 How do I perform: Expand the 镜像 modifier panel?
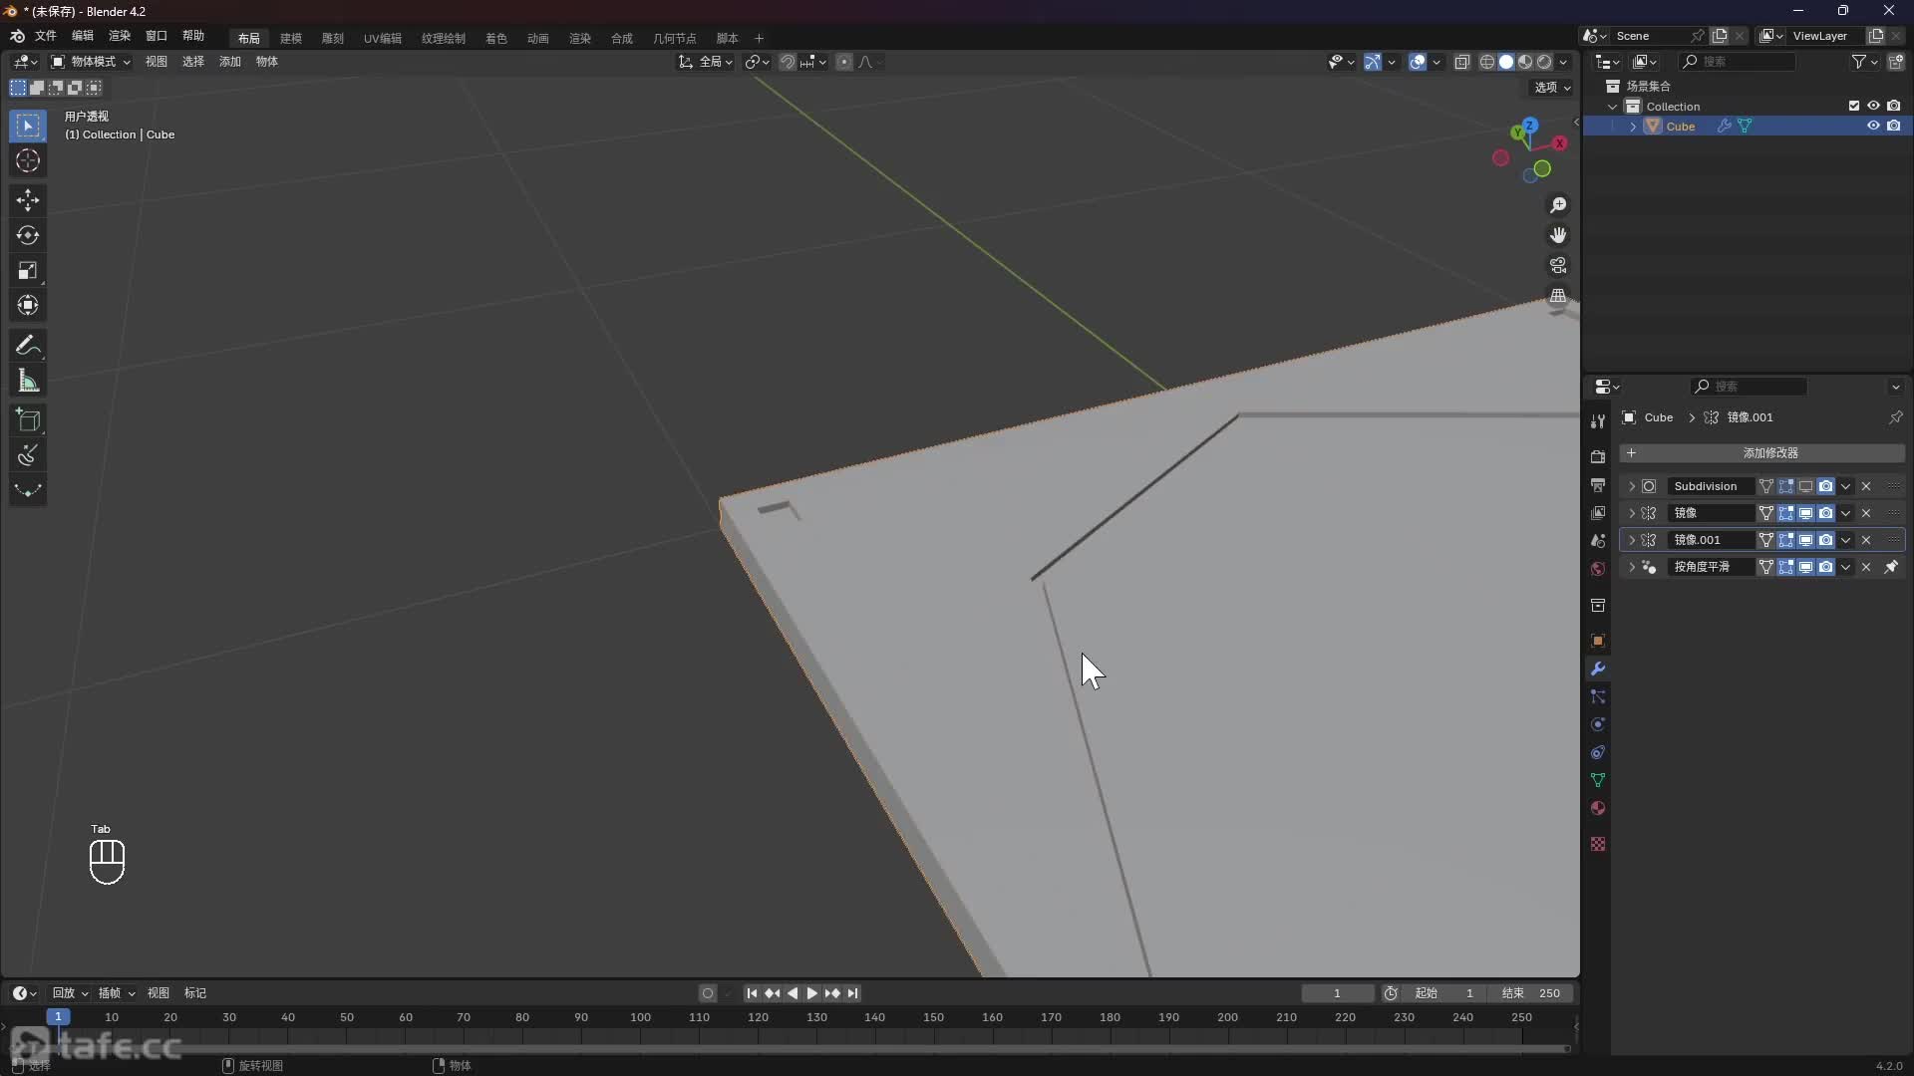click(1632, 513)
